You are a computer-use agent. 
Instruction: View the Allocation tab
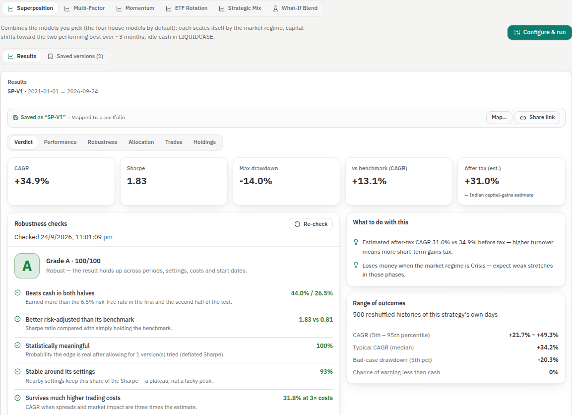(141, 142)
